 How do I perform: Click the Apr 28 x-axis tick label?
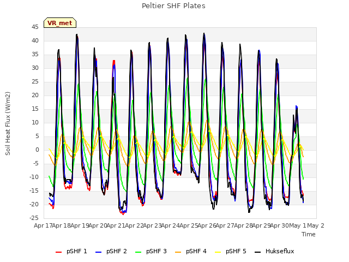coord(243,225)
